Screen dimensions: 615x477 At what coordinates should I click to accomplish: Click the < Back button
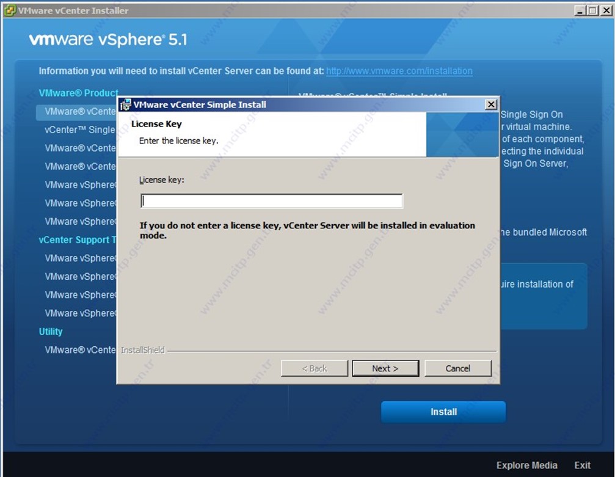314,368
